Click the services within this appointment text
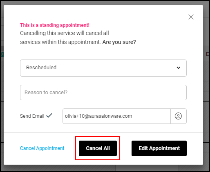Screen dimensions: 210x172 [x=60, y=42]
